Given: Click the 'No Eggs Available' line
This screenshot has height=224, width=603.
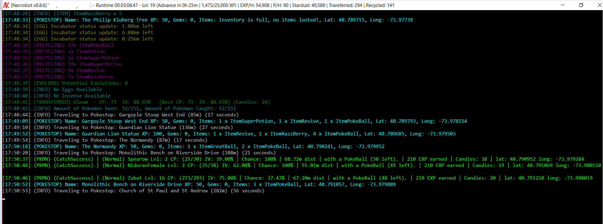Looking at the screenshot, I should [52, 90].
